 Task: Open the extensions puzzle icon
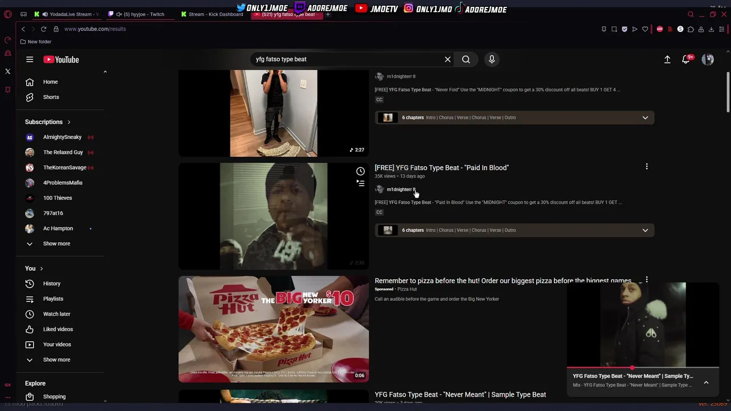[x=690, y=29]
